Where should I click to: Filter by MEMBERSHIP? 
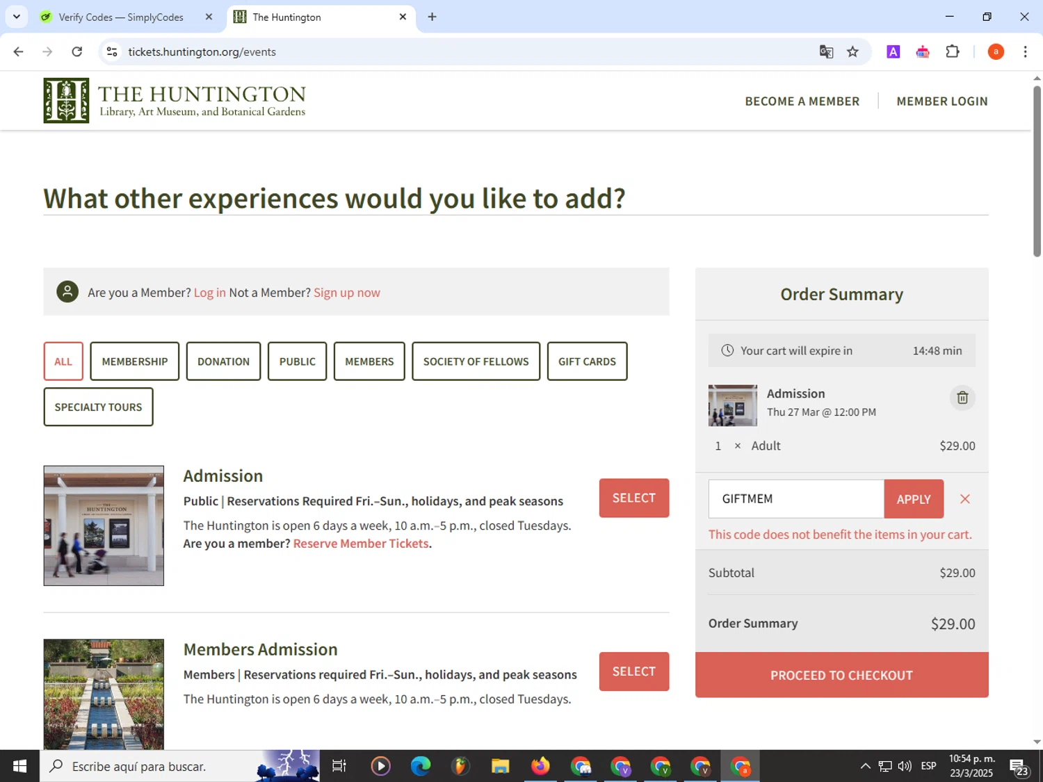click(135, 361)
